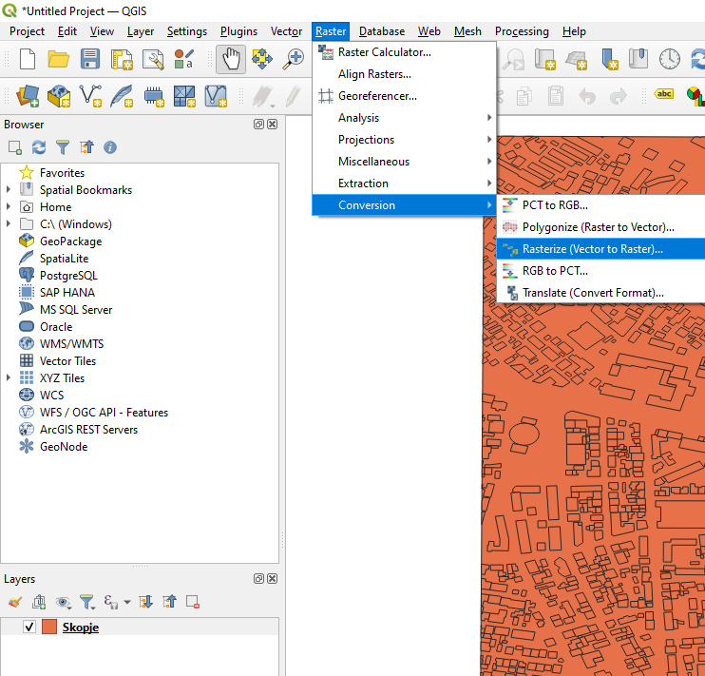
Task: Click the New Mesh Layer icon
Action: click(184, 96)
